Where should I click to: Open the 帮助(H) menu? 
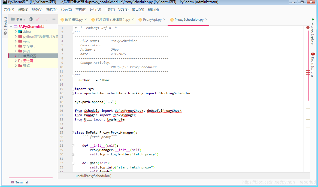(153, 10)
